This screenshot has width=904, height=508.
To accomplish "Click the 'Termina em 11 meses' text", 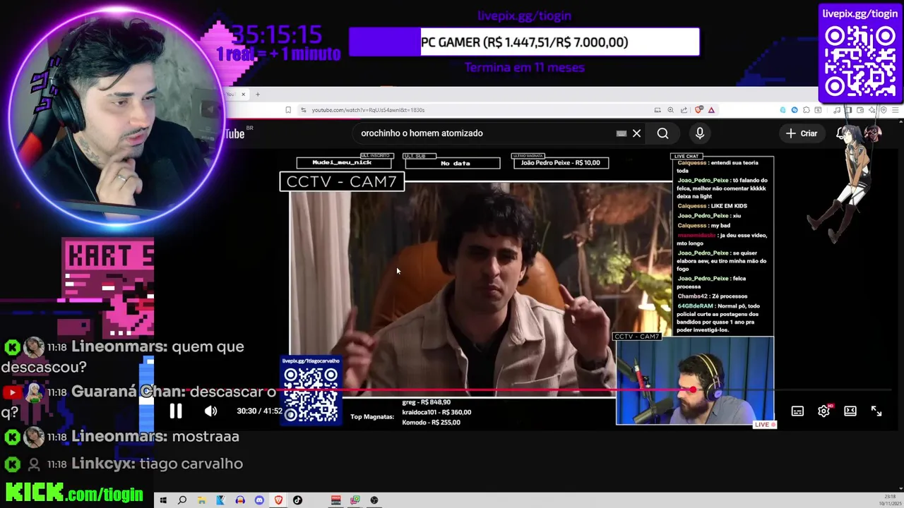I will [524, 68].
